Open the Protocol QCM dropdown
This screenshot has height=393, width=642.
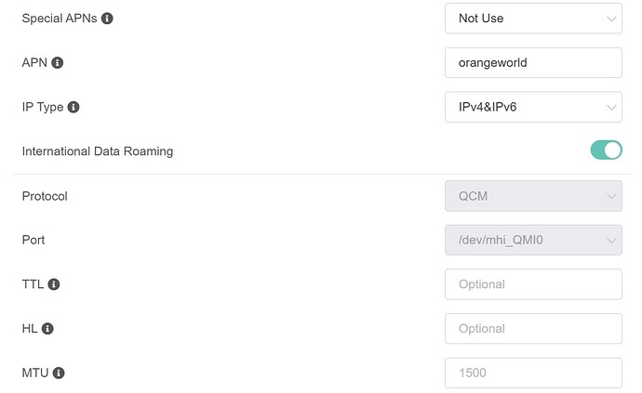tap(532, 196)
